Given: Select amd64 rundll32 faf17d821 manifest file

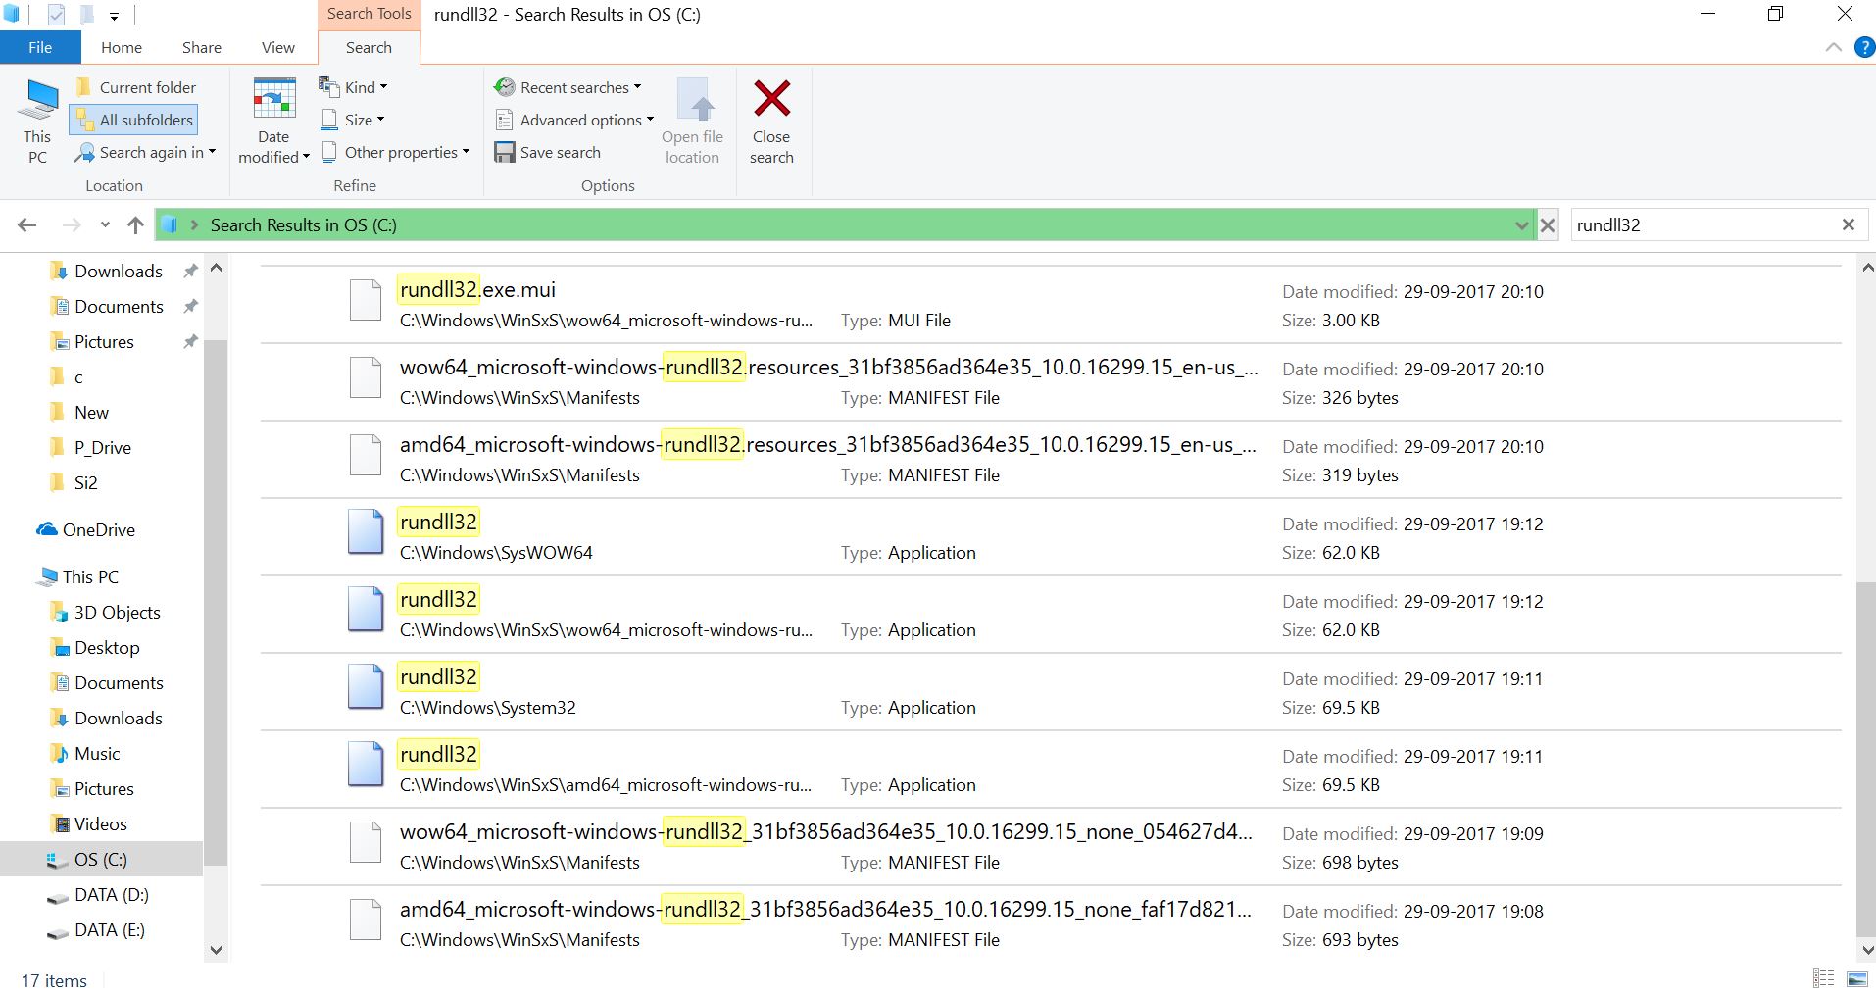Looking at the screenshot, I should [x=1051, y=924].
